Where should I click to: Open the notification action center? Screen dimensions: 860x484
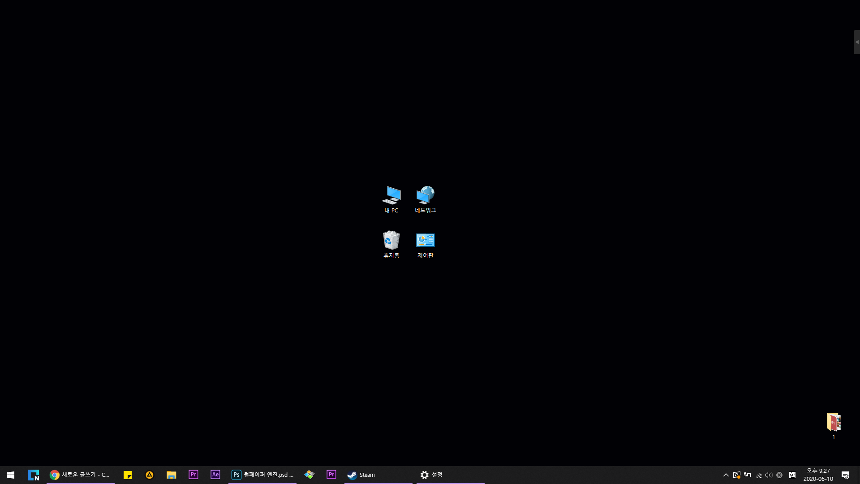click(845, 475)
